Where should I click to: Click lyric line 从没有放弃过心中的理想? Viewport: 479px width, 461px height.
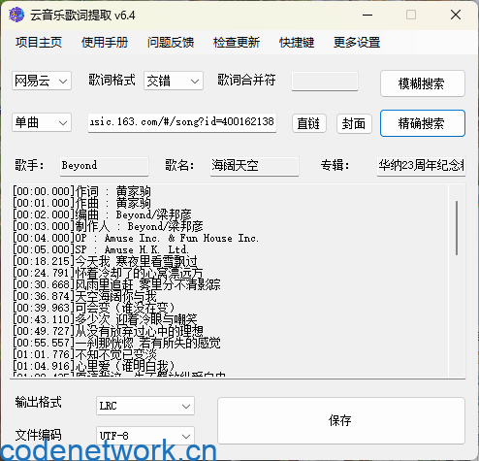109,331
